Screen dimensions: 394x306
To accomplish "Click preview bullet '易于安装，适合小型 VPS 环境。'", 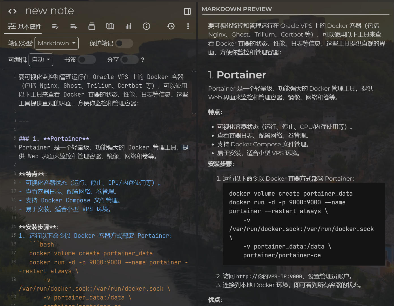I will click(x=259, y=153).
